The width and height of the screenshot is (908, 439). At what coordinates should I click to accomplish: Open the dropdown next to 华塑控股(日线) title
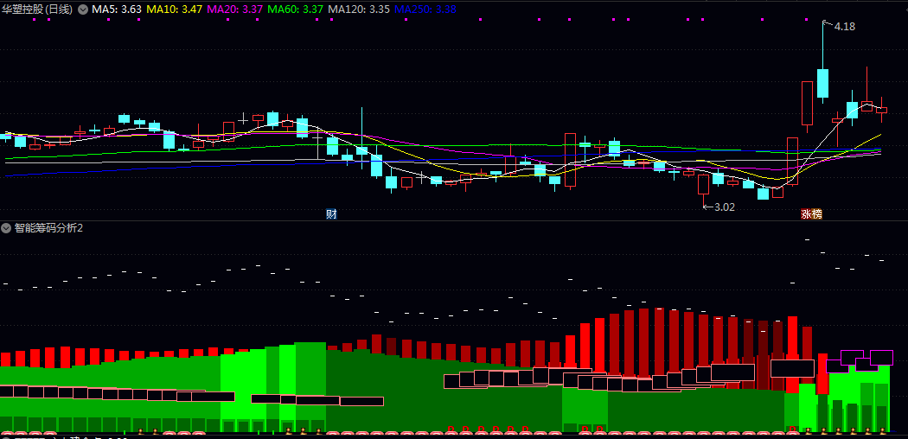(83, 10)
